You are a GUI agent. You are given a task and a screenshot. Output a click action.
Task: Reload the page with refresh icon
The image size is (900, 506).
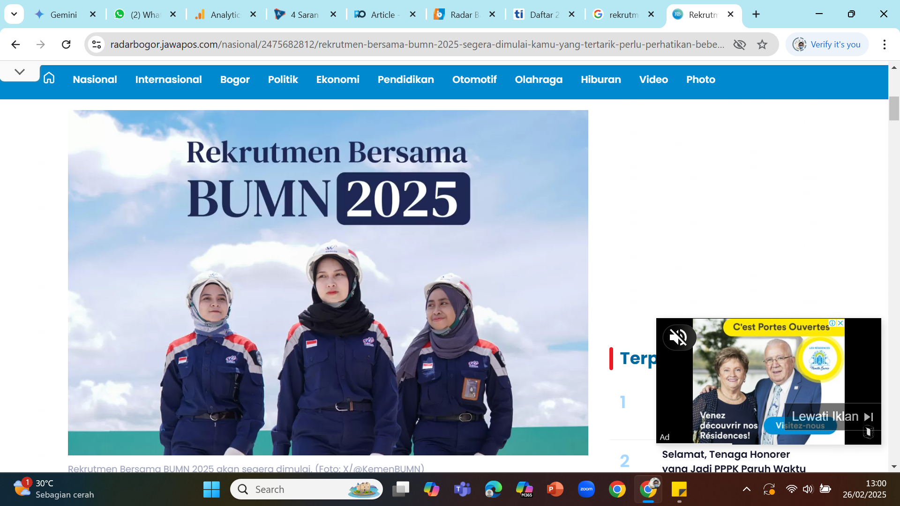point(66,45)
